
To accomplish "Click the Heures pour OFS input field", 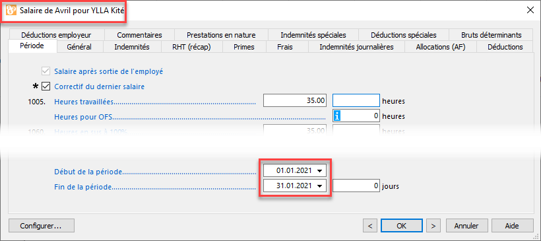I will click(x=356, y=116).
